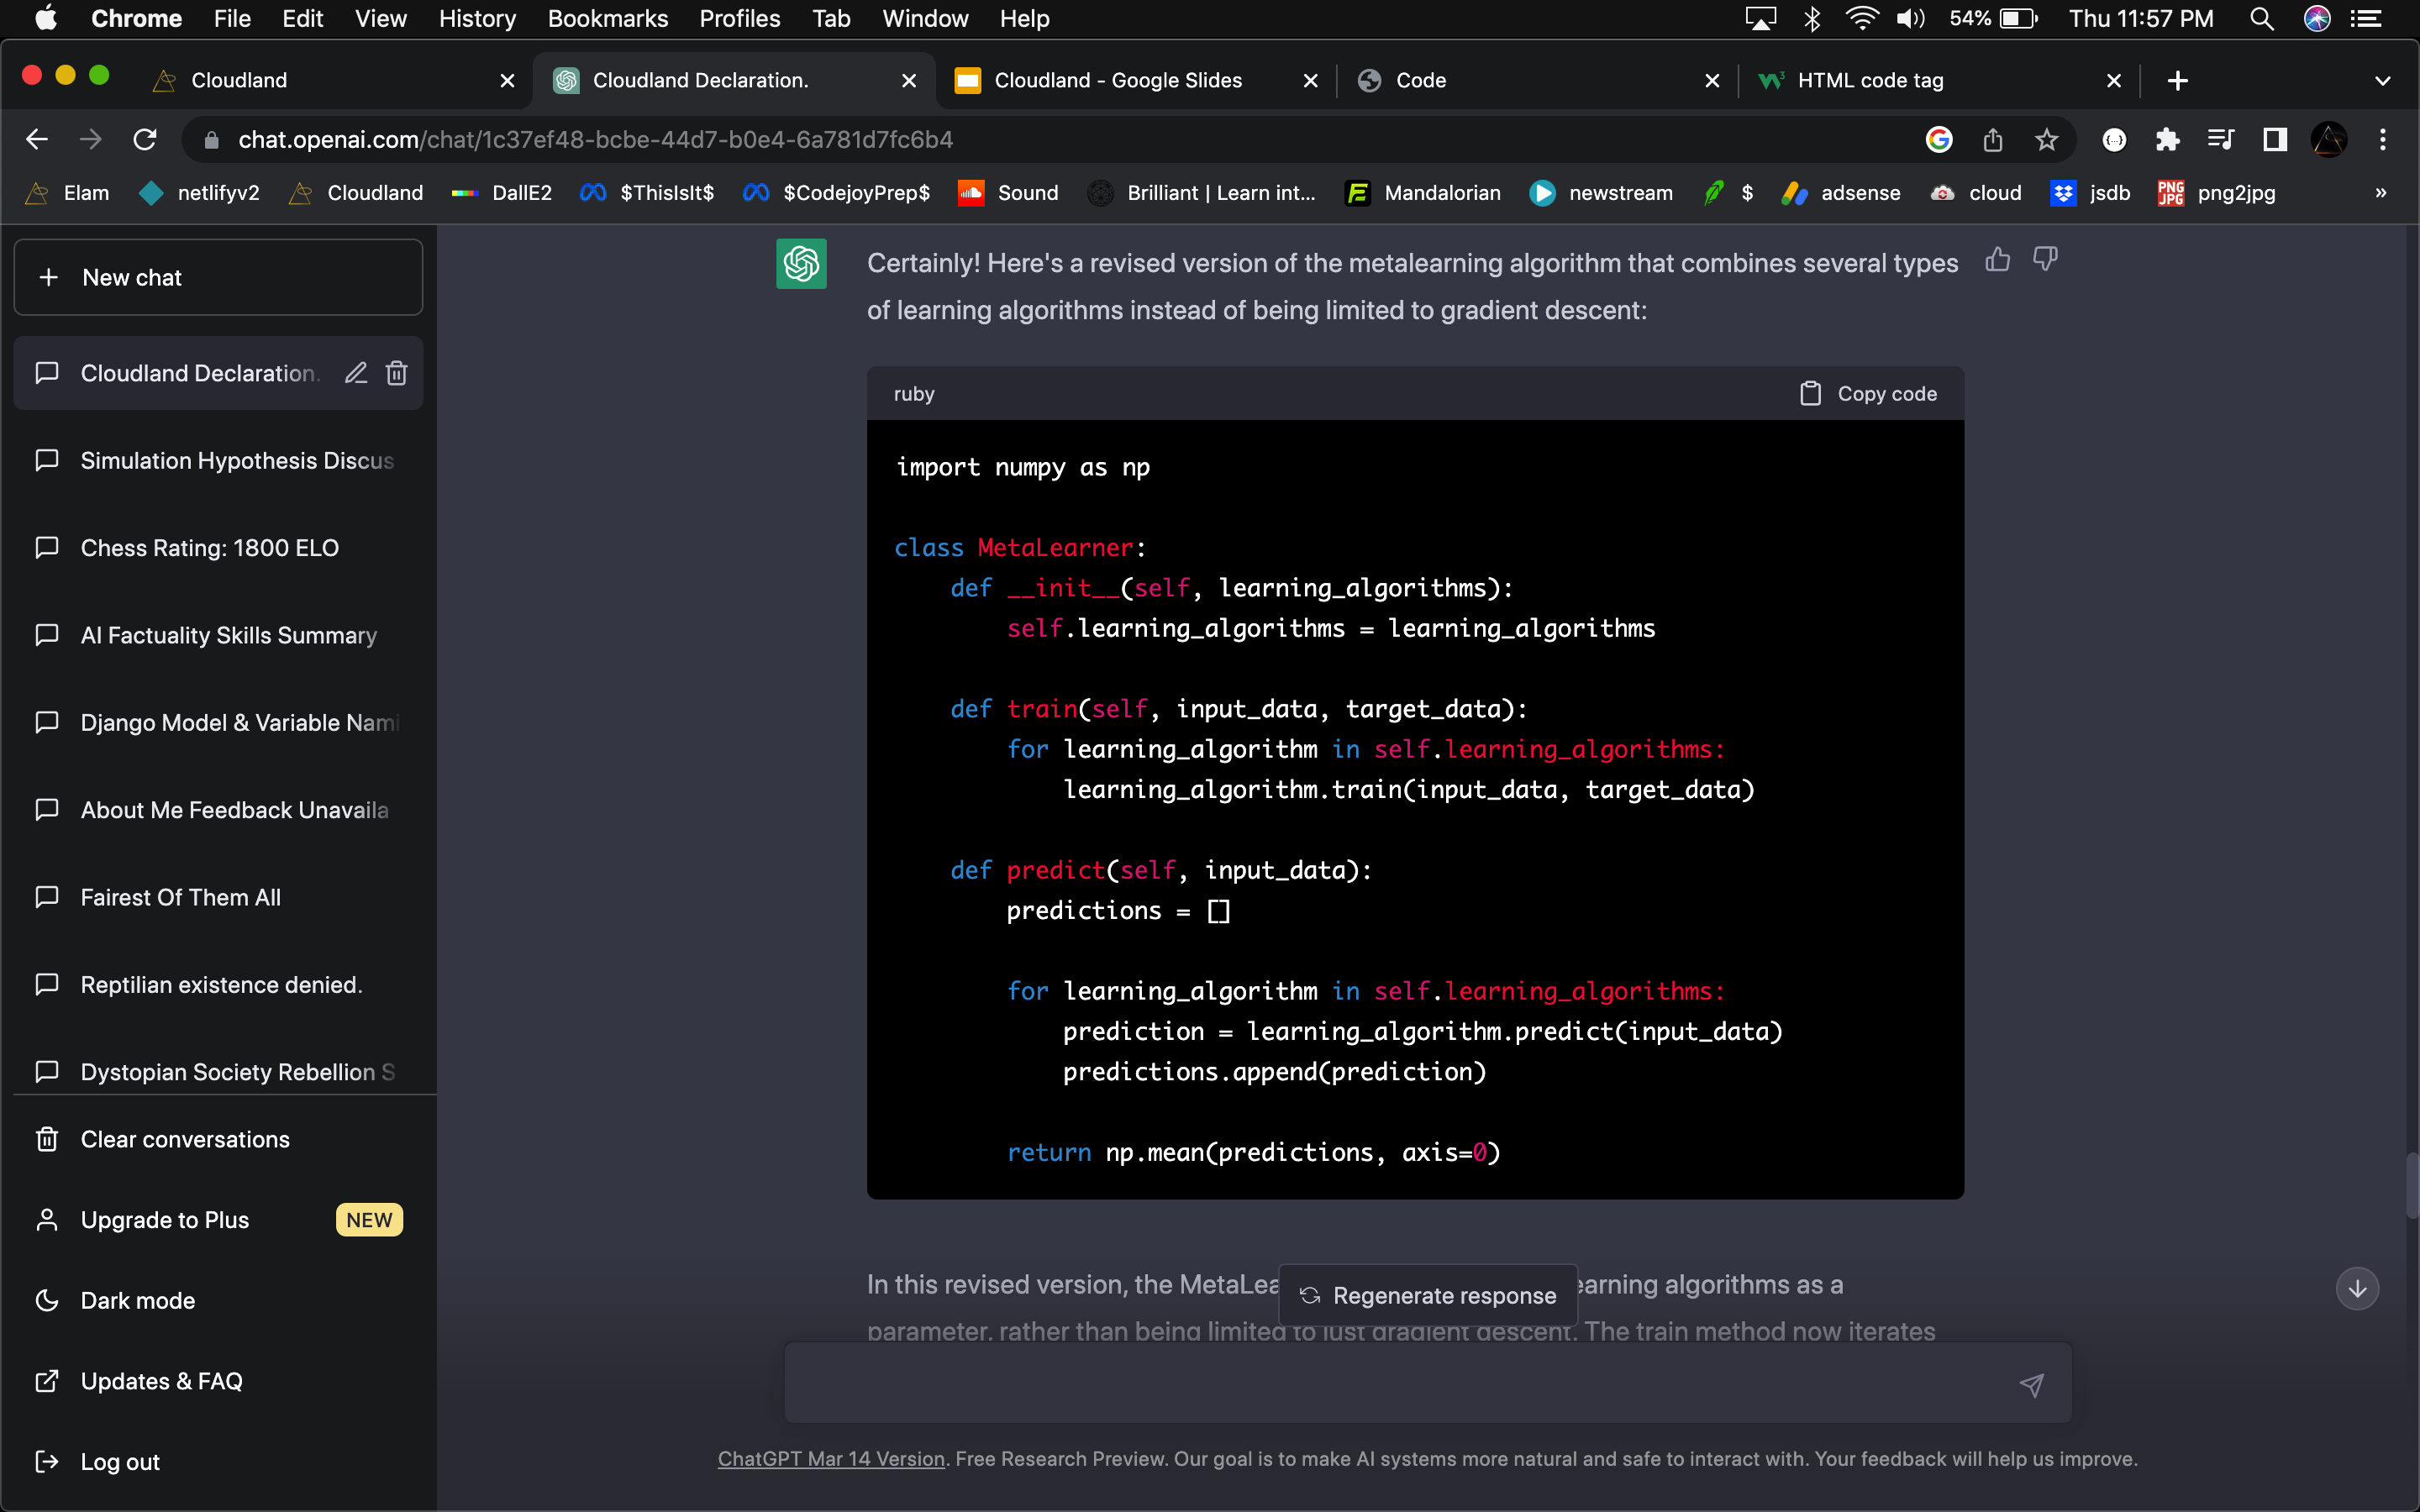Delete the Cloudland Declaration chat
Viewport: 2420px width, 1512px height.
(x=397, y=373)
